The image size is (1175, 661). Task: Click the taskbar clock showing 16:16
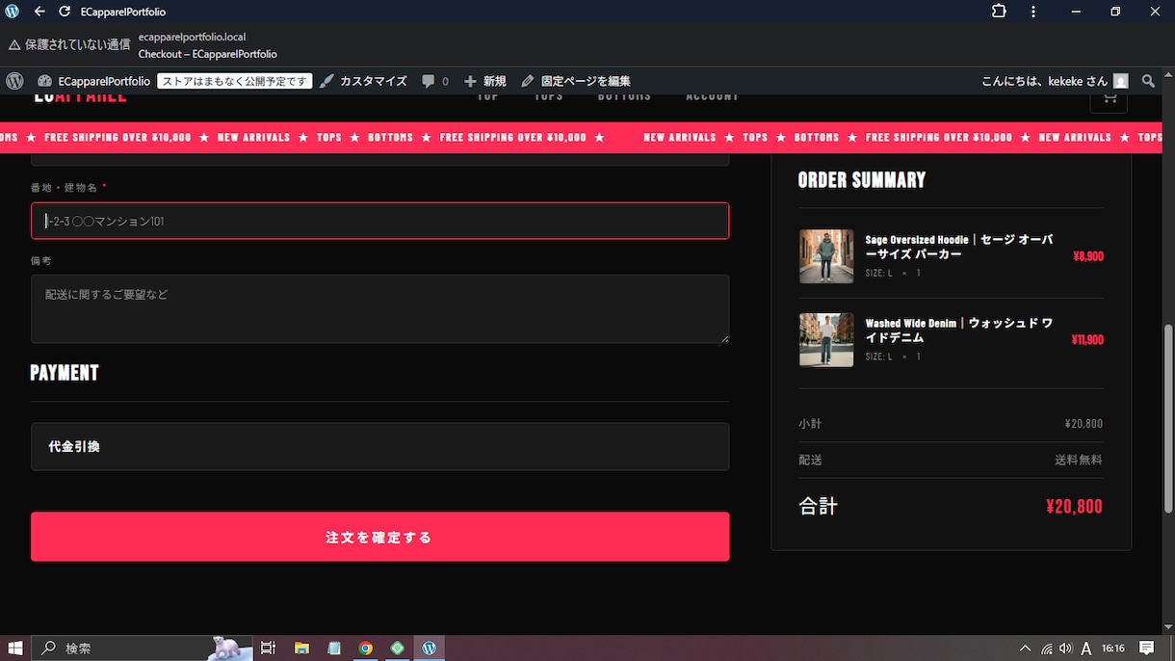(x=1113, y=648)
